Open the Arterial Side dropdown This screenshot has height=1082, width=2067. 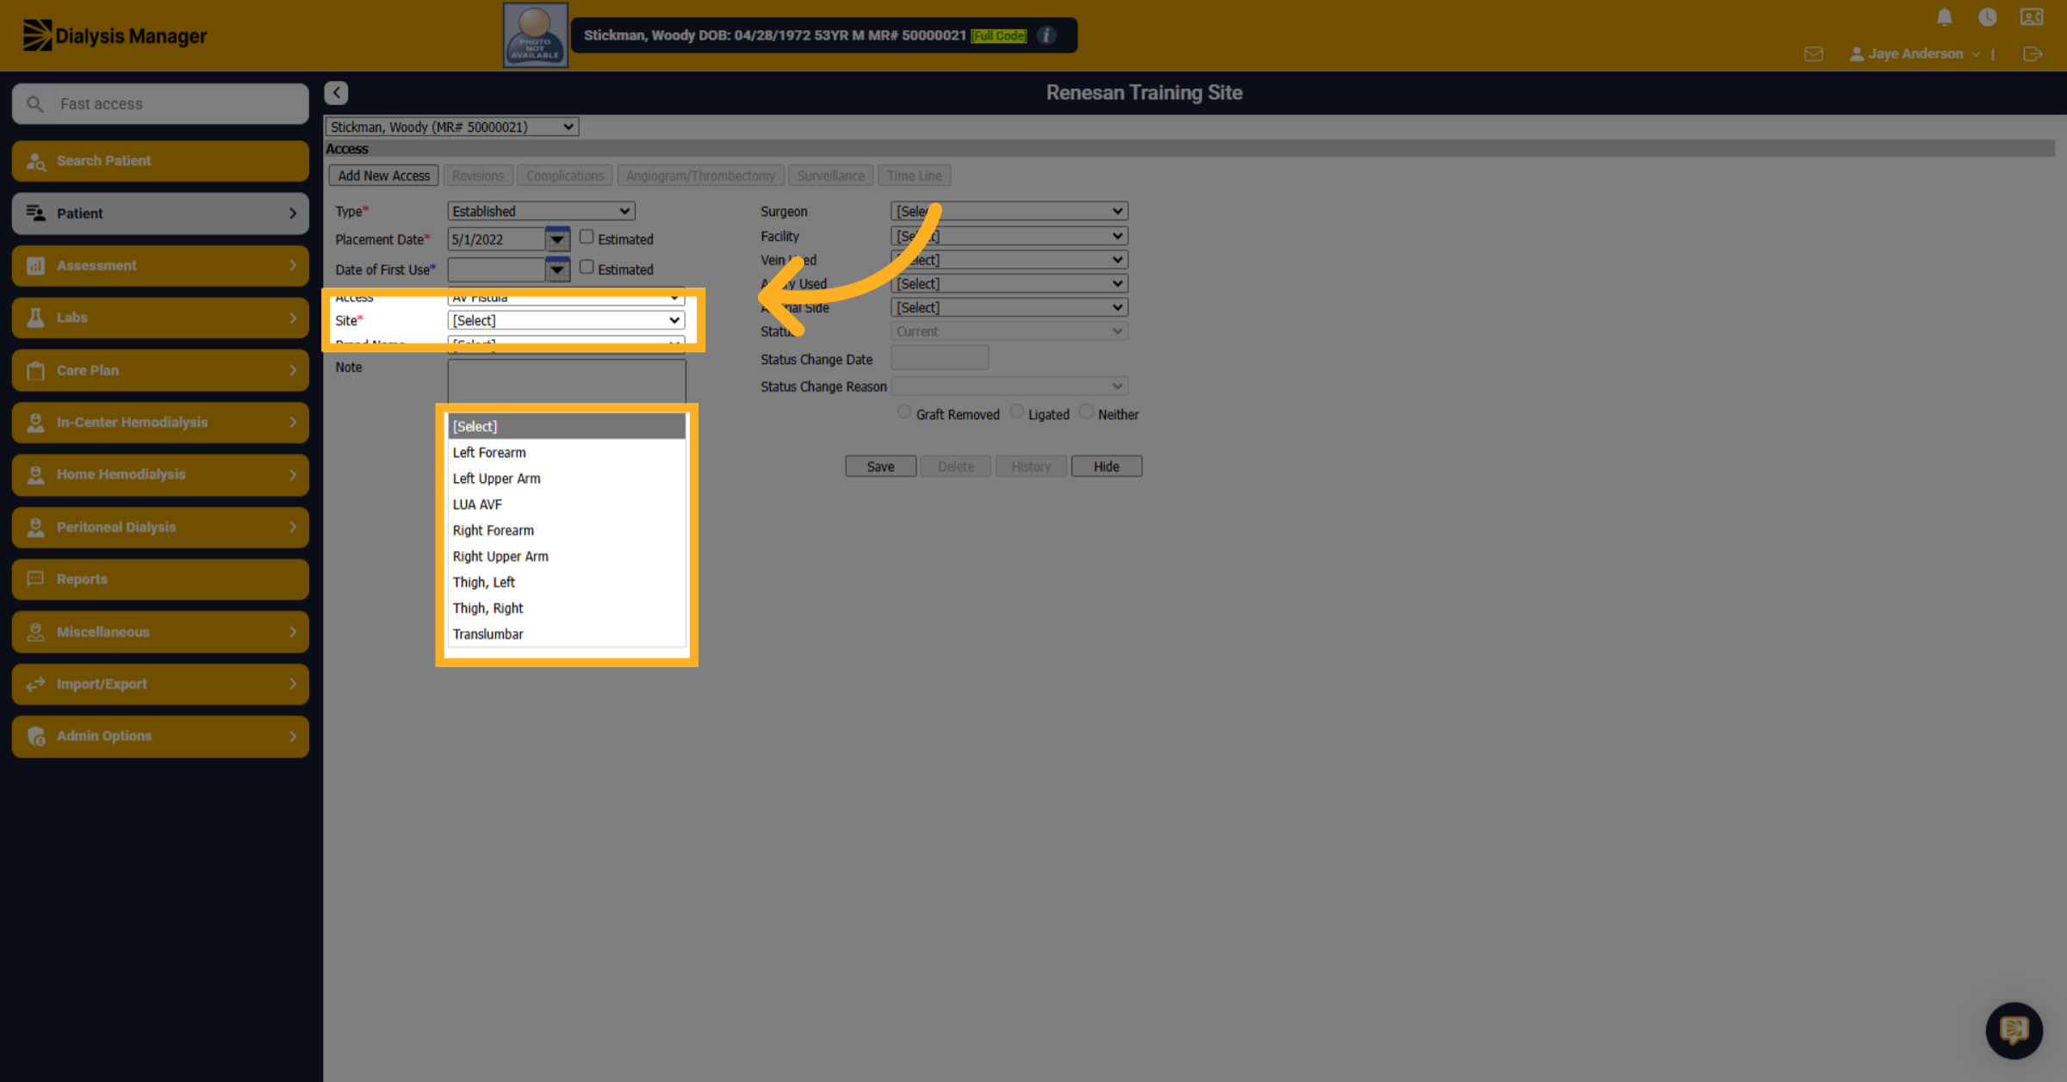[1009, 307]
